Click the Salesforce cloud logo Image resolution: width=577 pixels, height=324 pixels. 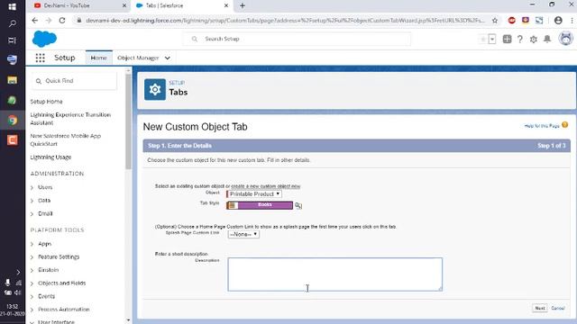tap(44, 39)
